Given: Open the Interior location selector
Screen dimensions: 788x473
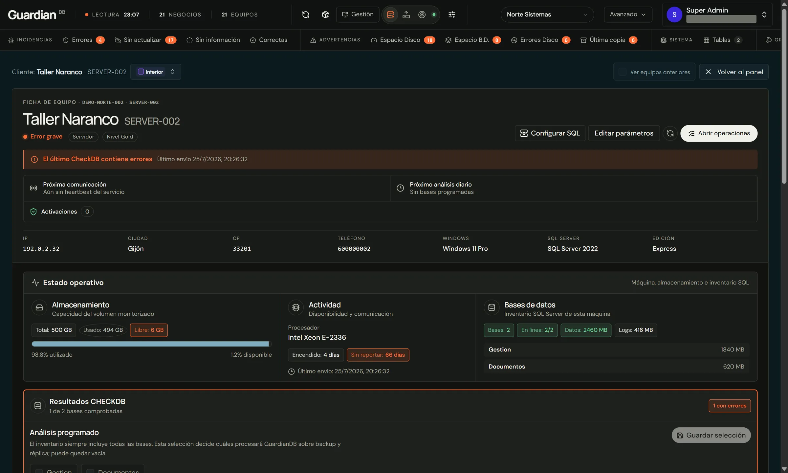Looking at the screenshot, I should (156, 72).
